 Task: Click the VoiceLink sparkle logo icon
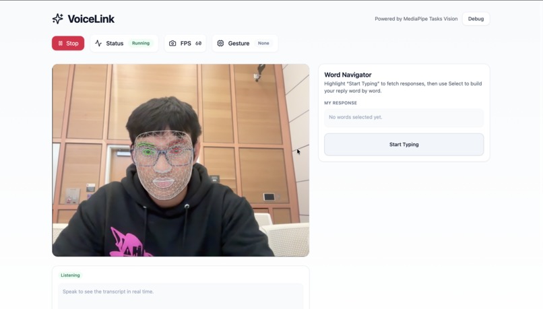tap(57, 19)
